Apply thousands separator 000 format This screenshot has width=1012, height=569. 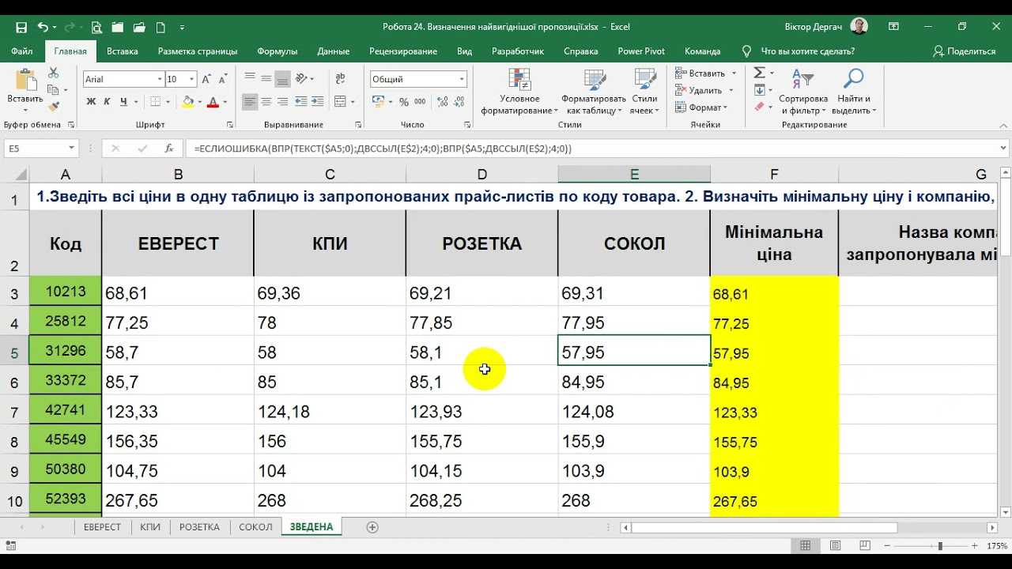[x=418, y=102]
